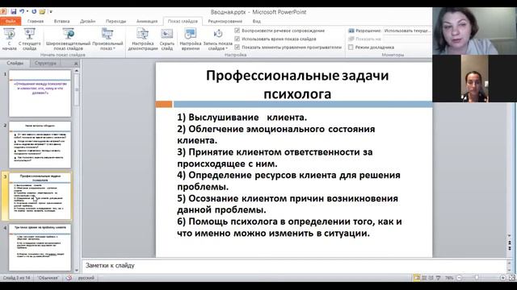Open the Undo history dropdown arrow
This screenshot has width=517, height=290.
27,11
